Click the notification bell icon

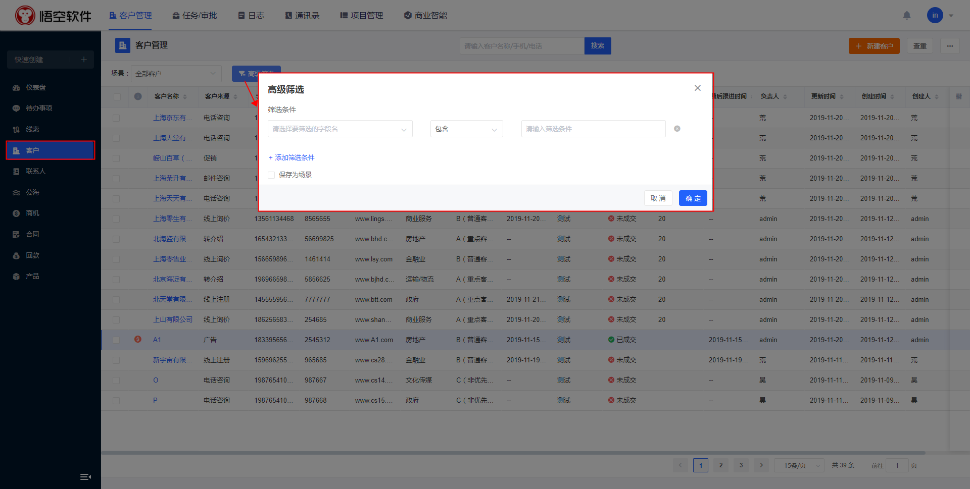click(907, 16)
